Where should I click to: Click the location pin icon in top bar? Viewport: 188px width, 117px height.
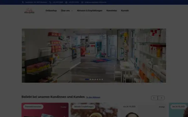click(x=23, y=2)
